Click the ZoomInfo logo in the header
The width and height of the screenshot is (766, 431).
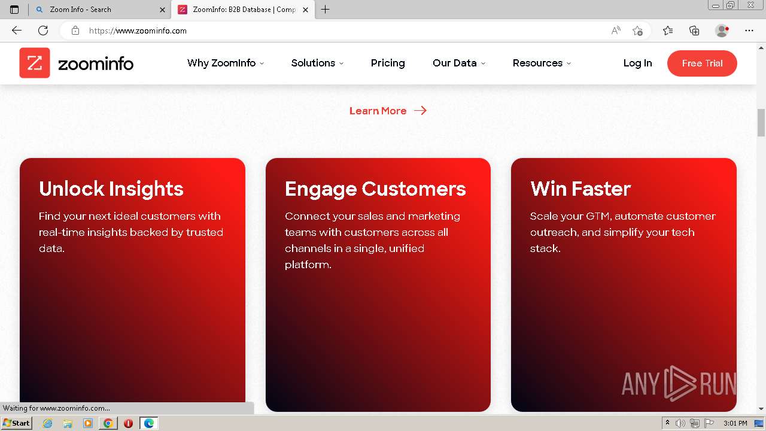(77, 63)
